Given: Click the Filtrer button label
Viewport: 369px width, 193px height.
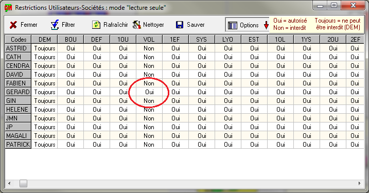Looking at the screenshot, I should (x=68, y=25).
